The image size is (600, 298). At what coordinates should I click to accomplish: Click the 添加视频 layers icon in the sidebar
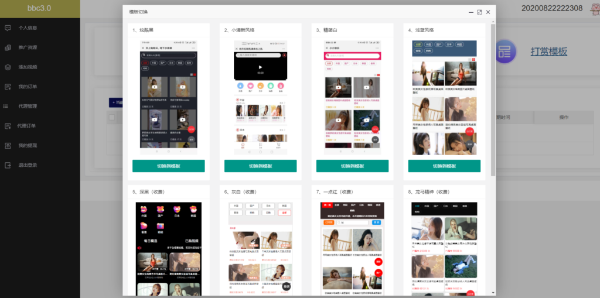[x=8, y=67]
